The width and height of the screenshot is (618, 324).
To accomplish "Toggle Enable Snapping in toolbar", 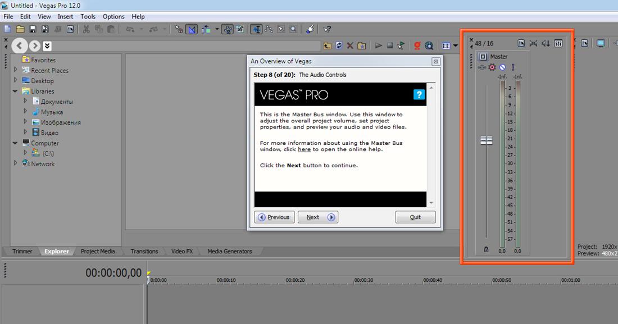I will click(x=179, y=29).
